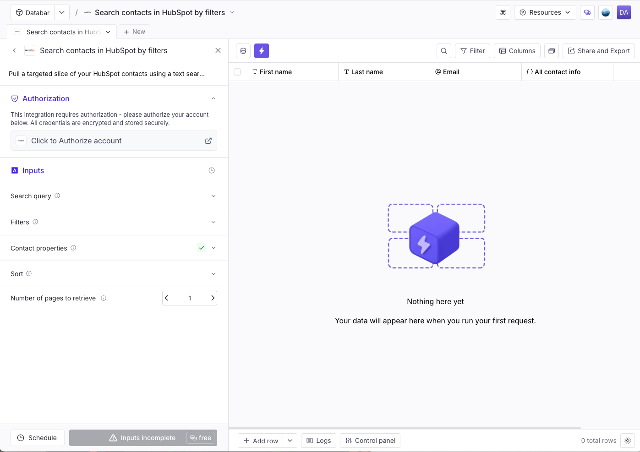Open the Logs panel
This screenshot has width=640, height=452.
(x=319, y=441)
